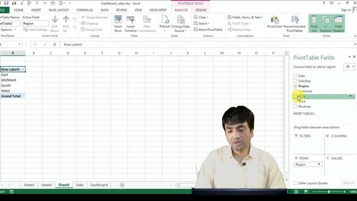The width and height of the screenshot is (357, 201).
Task: Open the Clear dropdown
Action: click(201, 17)
